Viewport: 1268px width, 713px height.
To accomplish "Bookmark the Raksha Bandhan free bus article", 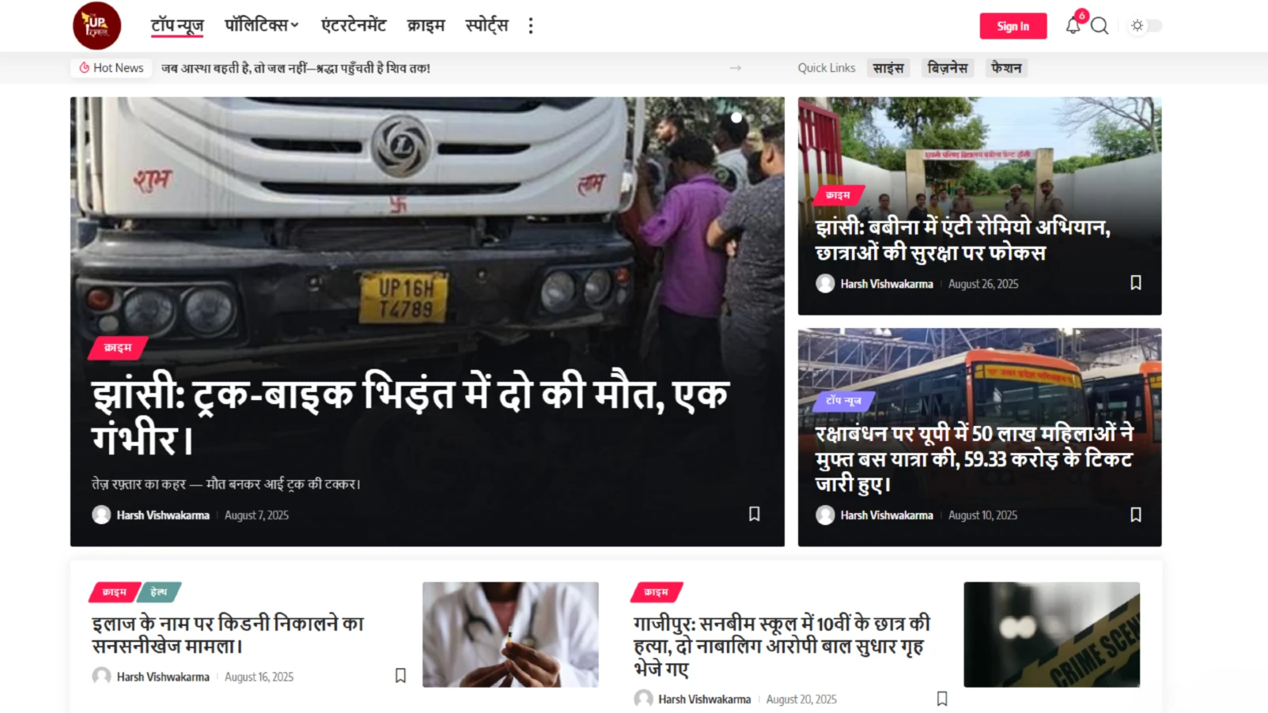I will point(1135,515).
